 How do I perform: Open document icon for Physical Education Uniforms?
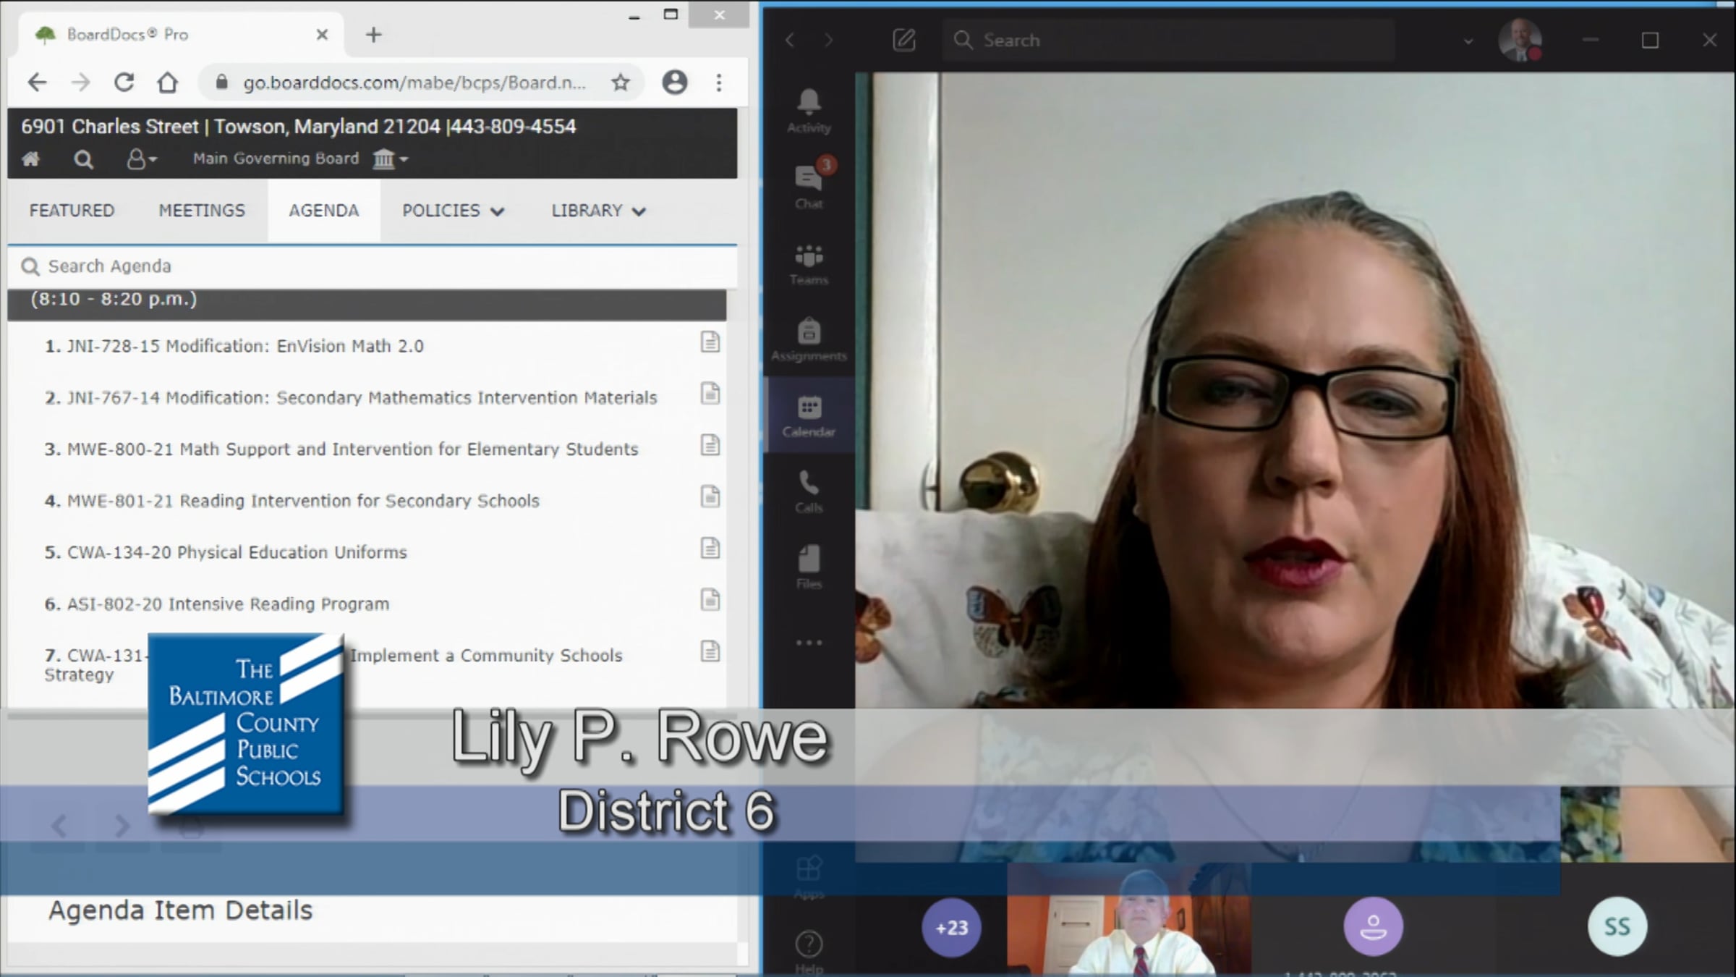[710, 548]
